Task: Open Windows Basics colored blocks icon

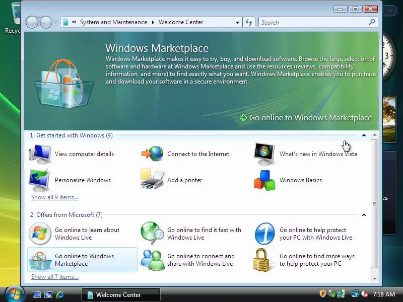Action: [x=264, y=180]
